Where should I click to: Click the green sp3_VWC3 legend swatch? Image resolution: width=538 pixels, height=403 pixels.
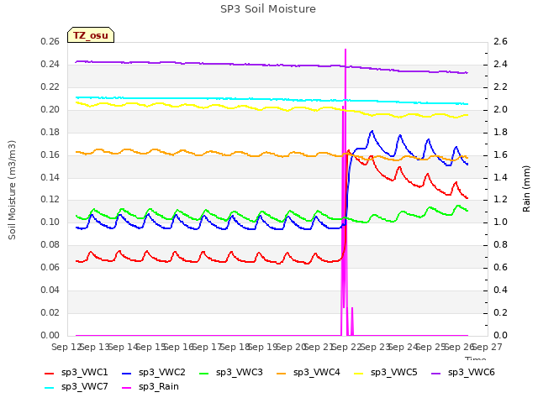(204, 374)
